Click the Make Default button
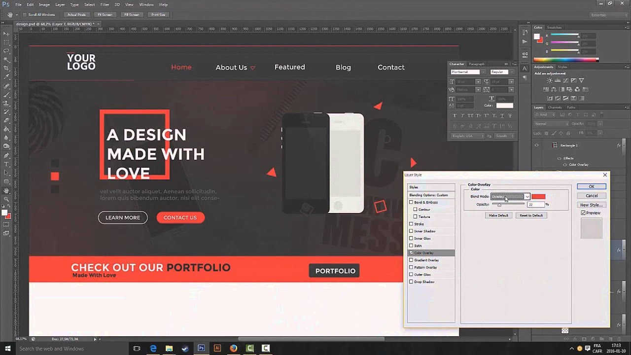The width and height of the screenshot is (631, 355). point(498,215)
